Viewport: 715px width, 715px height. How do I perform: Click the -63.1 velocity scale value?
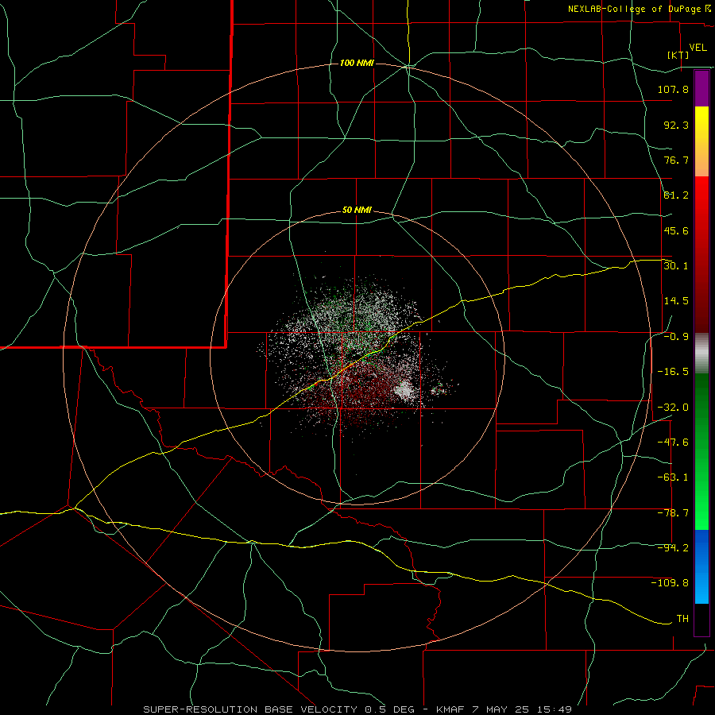point(673,477)
